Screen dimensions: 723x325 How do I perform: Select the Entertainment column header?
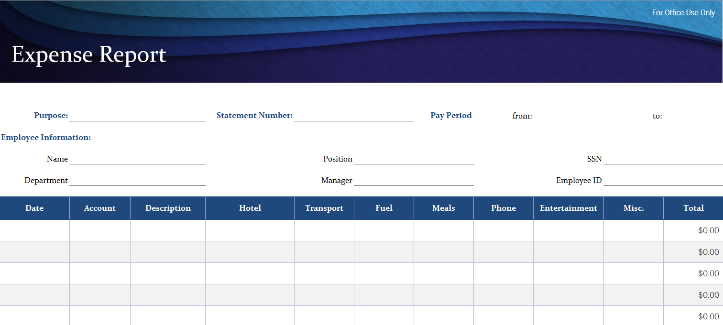pos(568,208)
